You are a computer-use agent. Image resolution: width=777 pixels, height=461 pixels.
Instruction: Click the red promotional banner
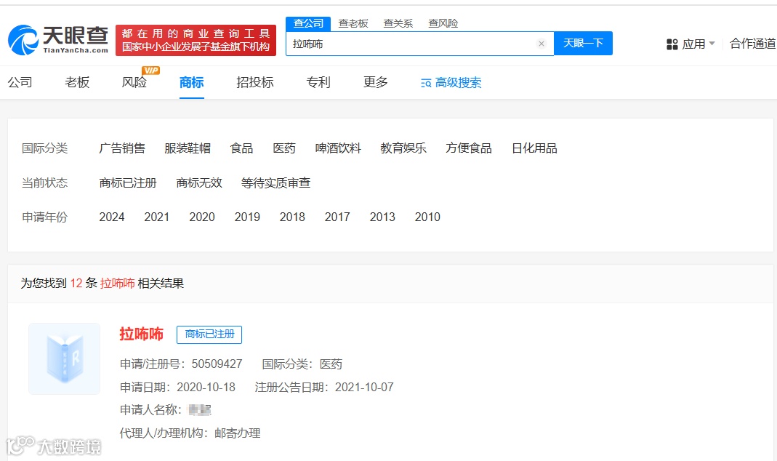tap(196, 40)
